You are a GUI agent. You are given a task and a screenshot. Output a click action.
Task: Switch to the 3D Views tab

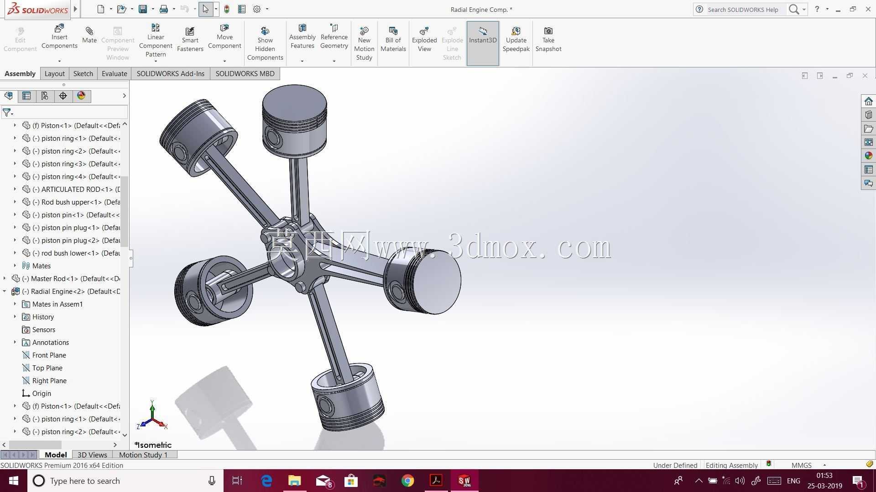coord(92,455)
